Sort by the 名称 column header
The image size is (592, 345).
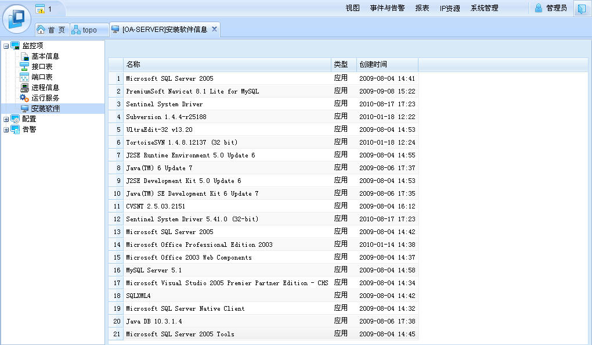pos(227,64)
